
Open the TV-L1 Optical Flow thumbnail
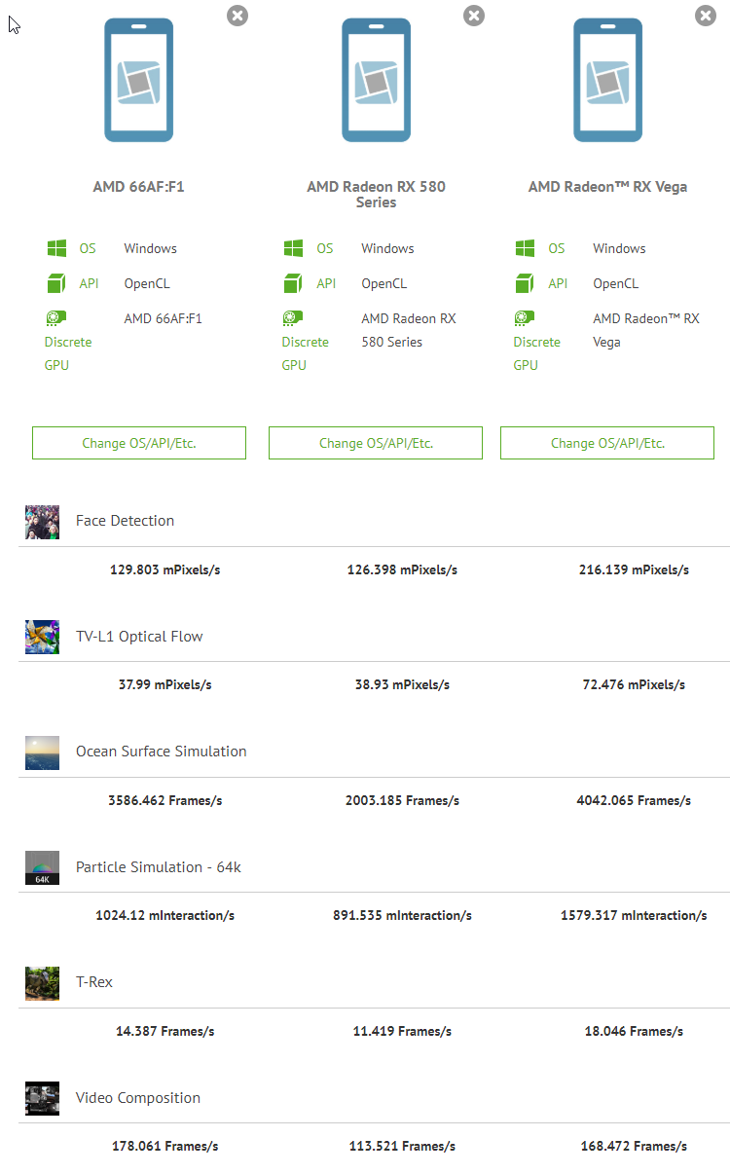point(42,637)
